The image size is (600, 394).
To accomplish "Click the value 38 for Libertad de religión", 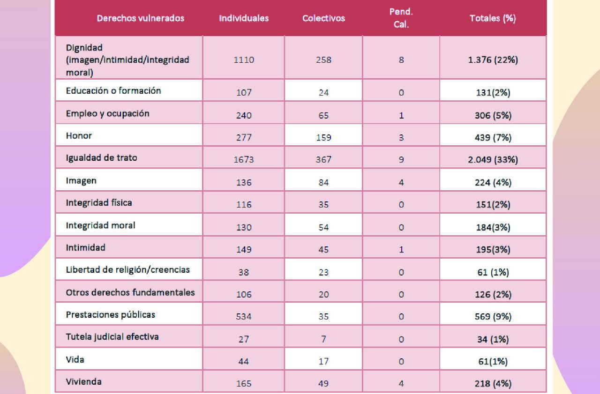I will 244,272.
